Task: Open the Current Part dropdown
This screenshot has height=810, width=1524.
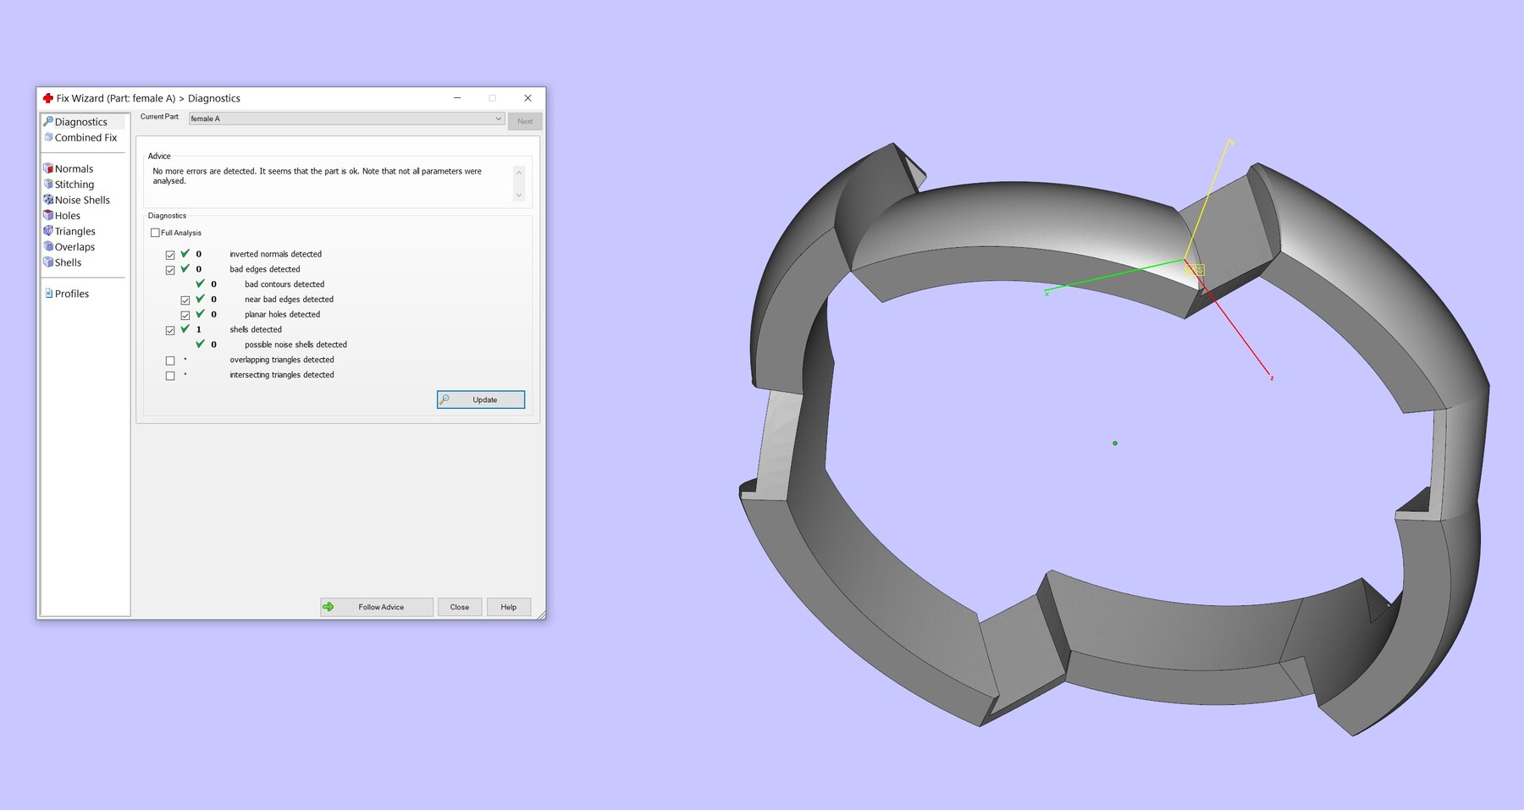Action: pyautogui.click(x=346, y=118)
